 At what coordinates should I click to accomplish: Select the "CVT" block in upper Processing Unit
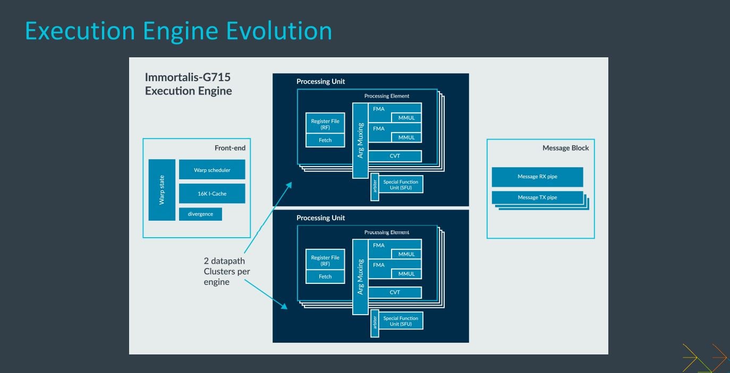(395, 156)
